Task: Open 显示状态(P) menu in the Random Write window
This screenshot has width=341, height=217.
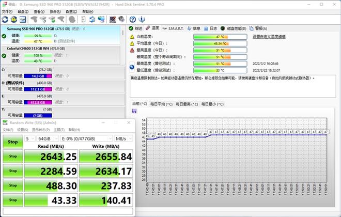Action: click(x=41, y=130)
